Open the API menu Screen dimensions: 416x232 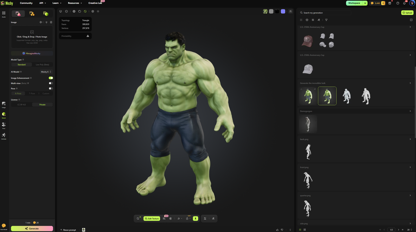point(43,3)
